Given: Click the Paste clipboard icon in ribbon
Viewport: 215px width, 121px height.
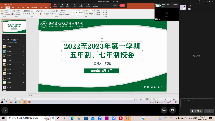Looking at the screenshot, I should click(x=3, y=12).
